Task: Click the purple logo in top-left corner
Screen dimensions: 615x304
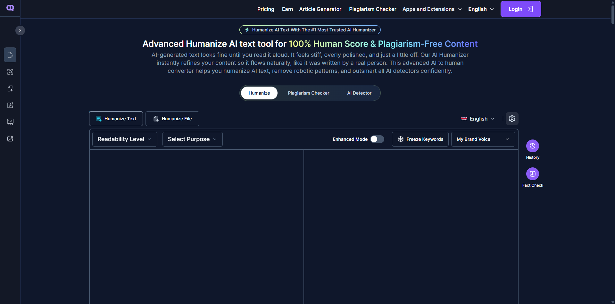Action: tap(10, 8)
